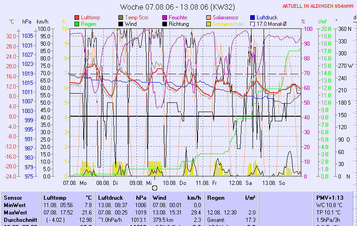Click the 17.0 Monat-Ø legend box
This screenshot has width=357, height=226.
252,24
